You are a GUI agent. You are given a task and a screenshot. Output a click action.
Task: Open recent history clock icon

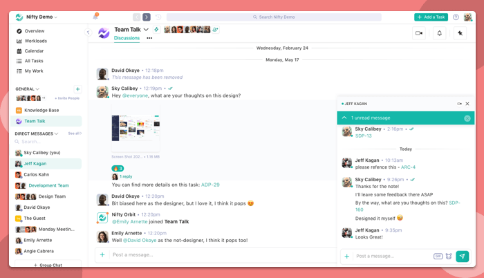(x=158, y=17)
